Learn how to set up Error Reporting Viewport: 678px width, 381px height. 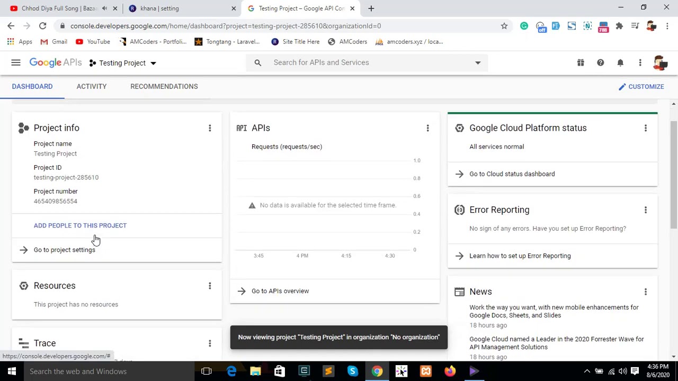[520, 256]
